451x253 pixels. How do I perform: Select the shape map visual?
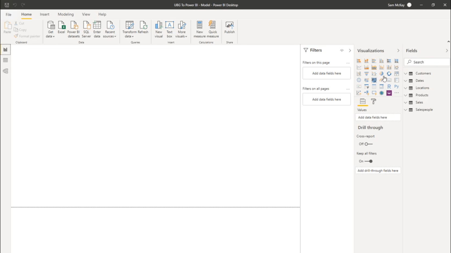click(x=374, y=80)
